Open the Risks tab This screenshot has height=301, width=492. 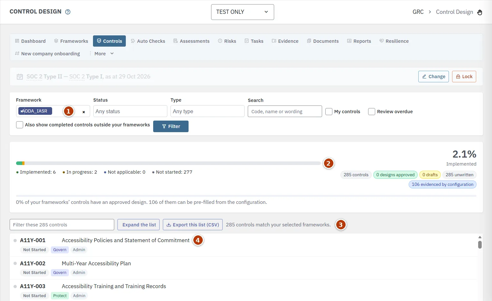227,41
